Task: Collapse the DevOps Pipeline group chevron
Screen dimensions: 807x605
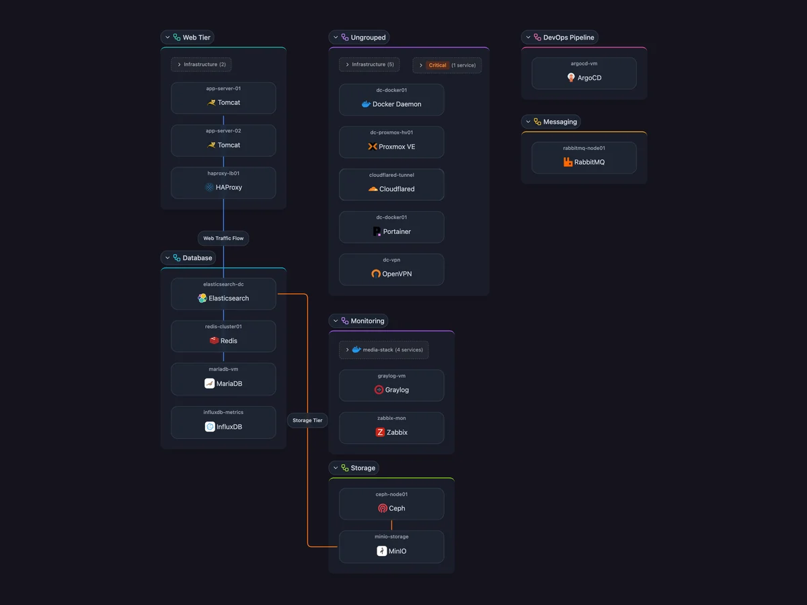Action: tap(528, 38)
